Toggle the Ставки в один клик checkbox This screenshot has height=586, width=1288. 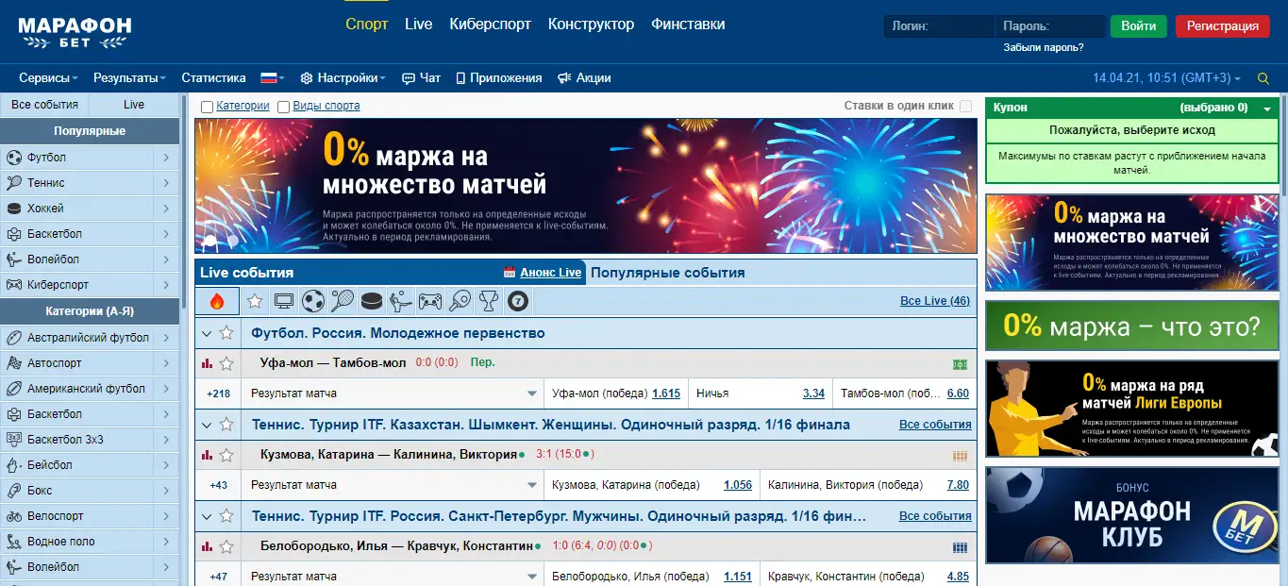click(965, 107)
